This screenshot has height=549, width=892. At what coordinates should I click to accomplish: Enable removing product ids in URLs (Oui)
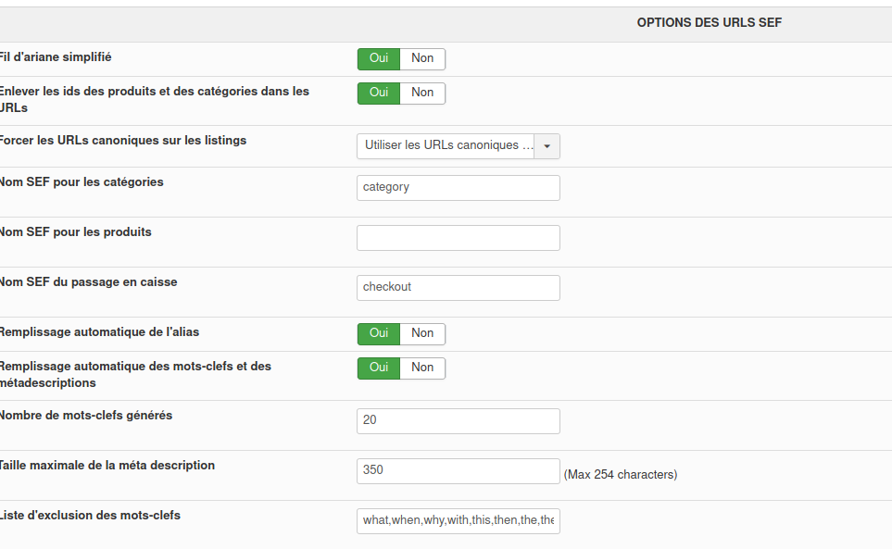tap(379, 93)
